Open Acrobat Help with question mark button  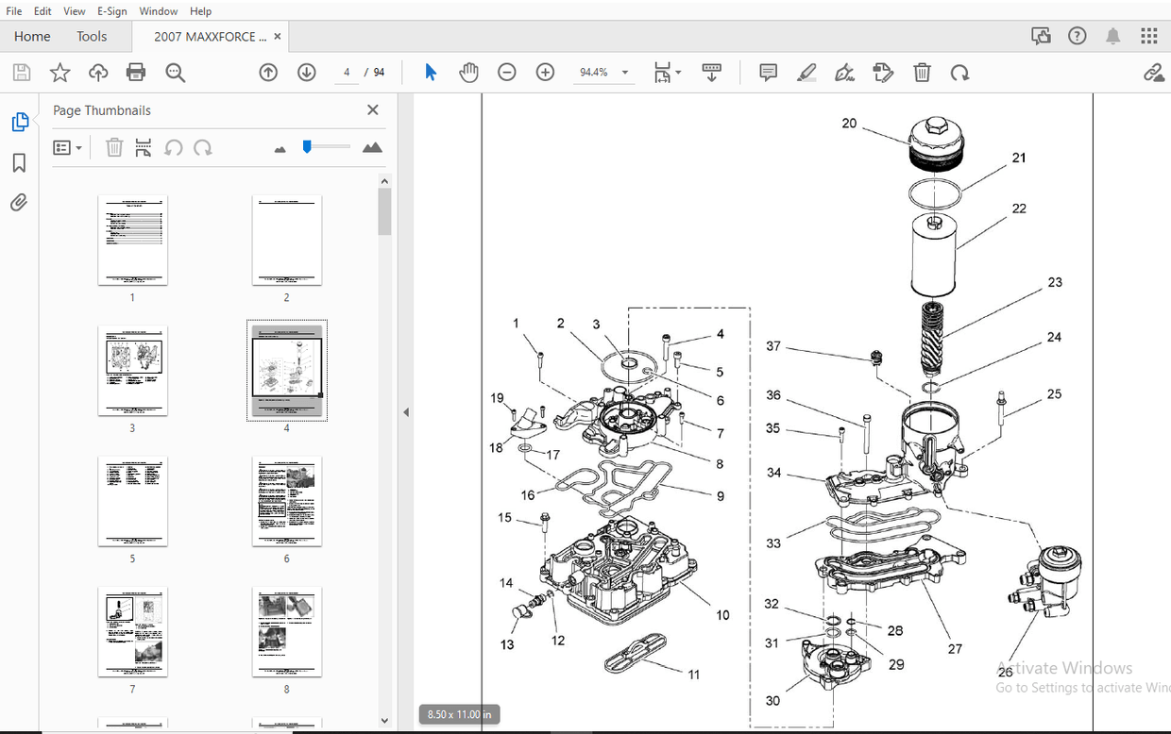(x=1077, y=35)
